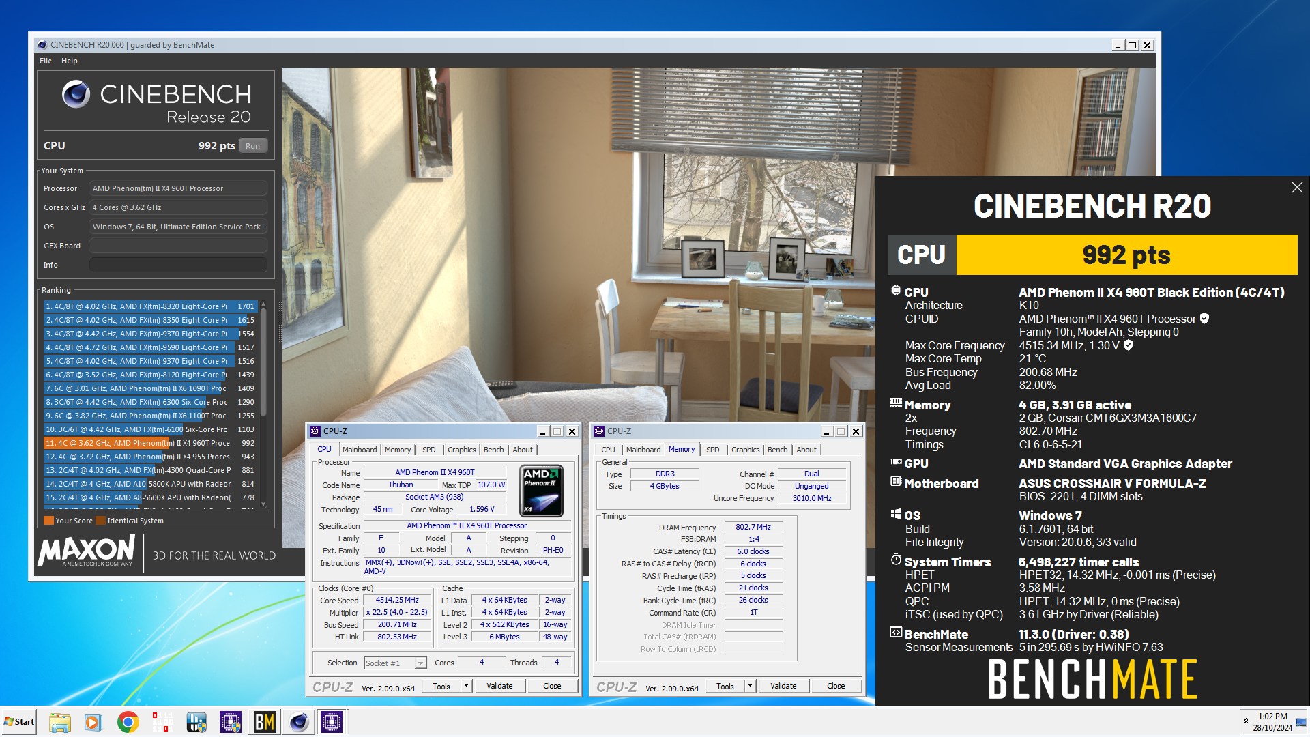This screenshot has width=1310, height=737.
Task: Click Tools button in right CPU-Z window
Action: click(725, 686)
